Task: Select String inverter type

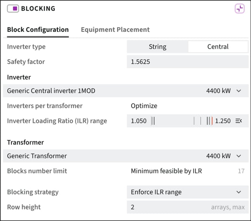Action: (x=158, y=47)
